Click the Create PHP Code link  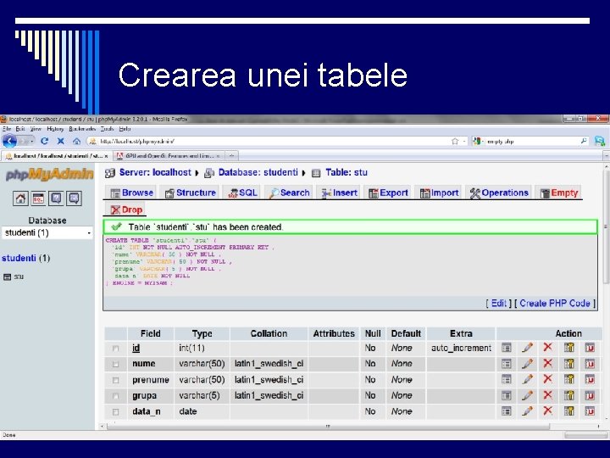tap(554, 303)
